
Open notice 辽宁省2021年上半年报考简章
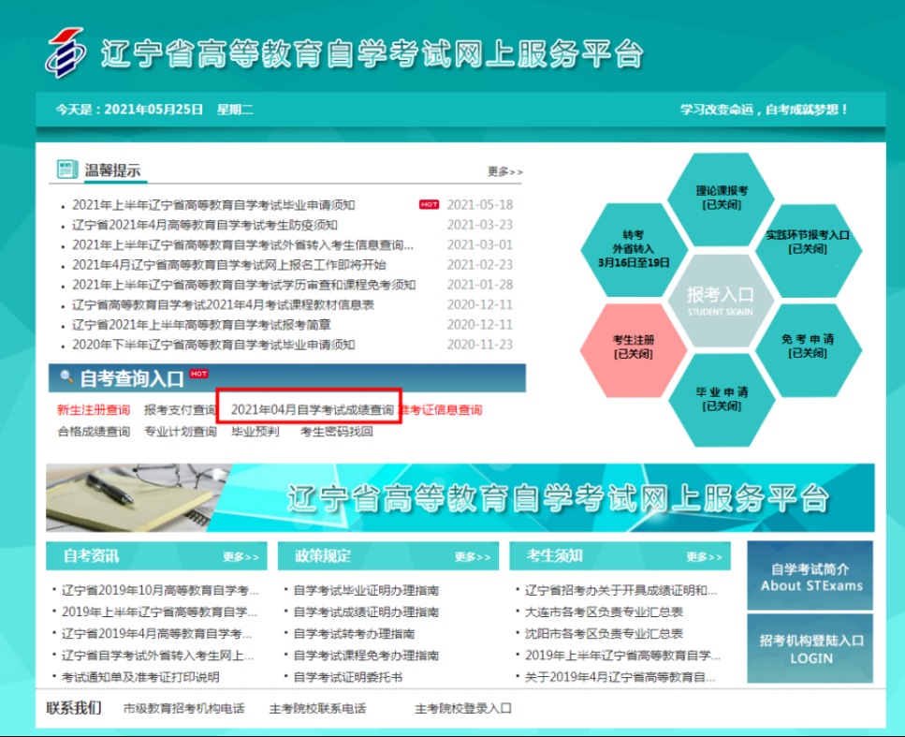[x=201, y=325]
